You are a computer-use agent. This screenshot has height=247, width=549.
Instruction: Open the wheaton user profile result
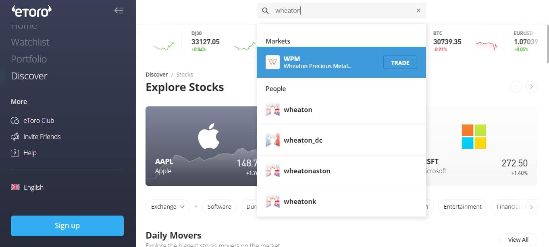tap(341, 110)
